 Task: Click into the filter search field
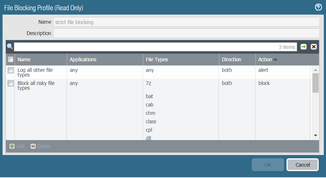coord(146,47)
